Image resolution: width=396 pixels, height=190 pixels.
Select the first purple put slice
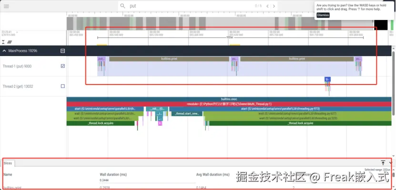coord(102,59)
